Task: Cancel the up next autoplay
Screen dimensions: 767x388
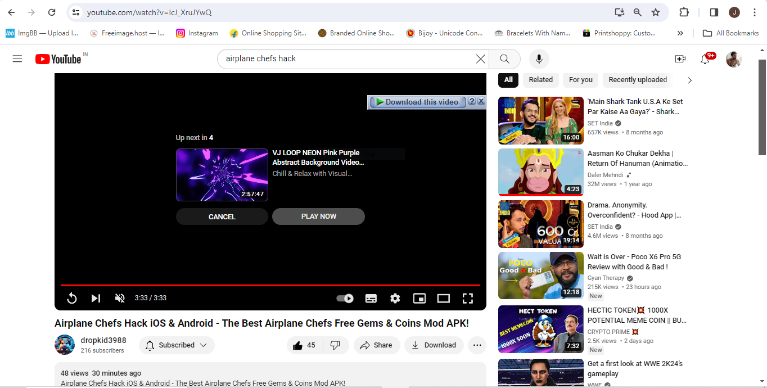Action: 222,216
